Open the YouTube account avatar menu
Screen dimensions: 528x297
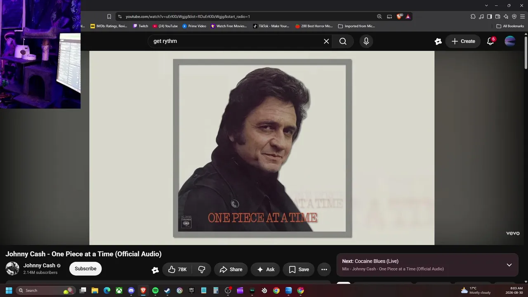tap(510, 41)
